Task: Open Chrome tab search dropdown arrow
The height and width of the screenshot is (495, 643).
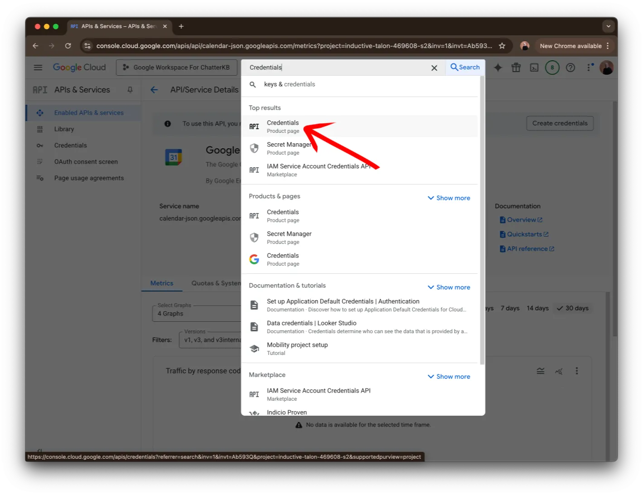Action: tap(609, 26)
